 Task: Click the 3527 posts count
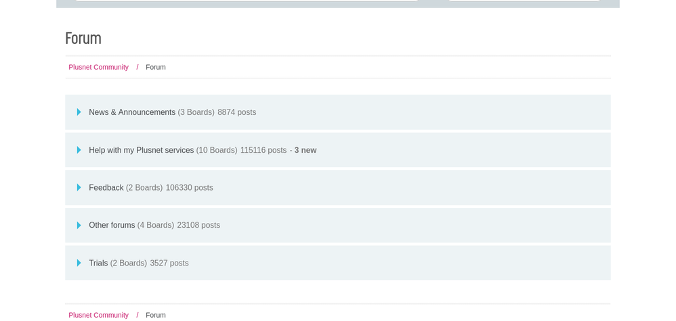169,264
